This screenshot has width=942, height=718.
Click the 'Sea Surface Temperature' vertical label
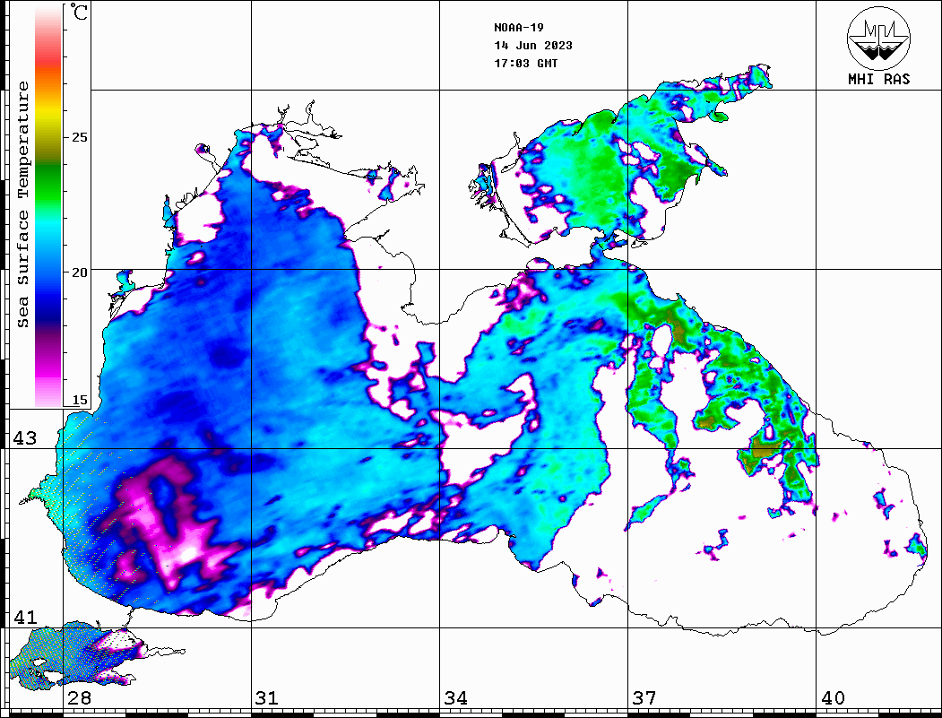tap(22, 204)
